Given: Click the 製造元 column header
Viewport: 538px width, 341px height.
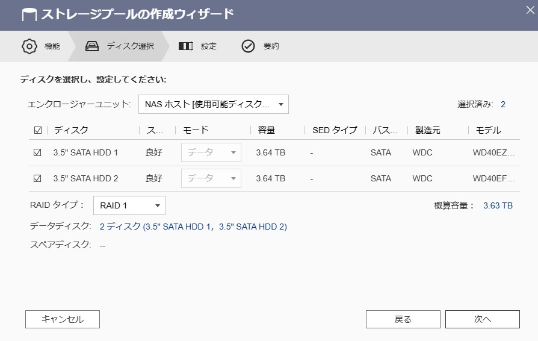Looking at the screenshot, I should [x=427, y=130].
